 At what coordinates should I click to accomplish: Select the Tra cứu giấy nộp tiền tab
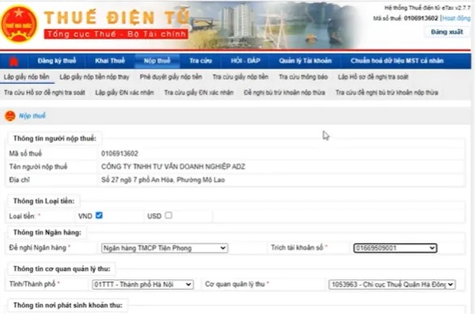pyautogui.click(x=240, y=77)
